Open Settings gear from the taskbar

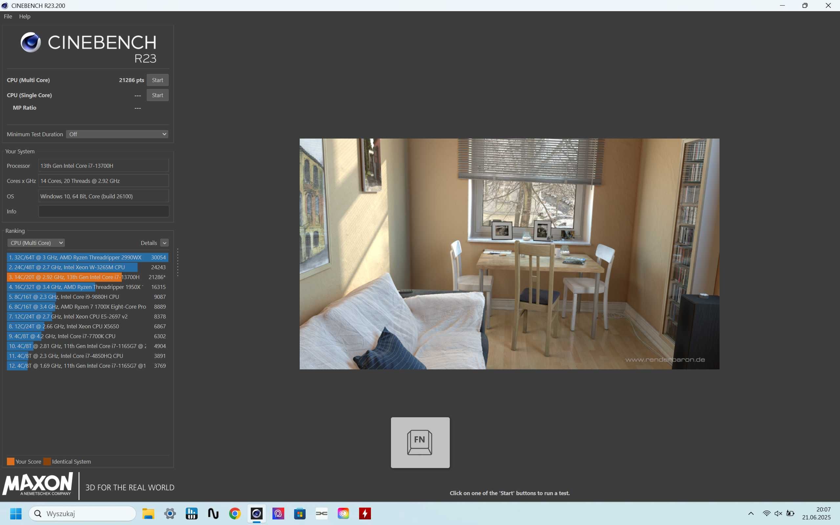(170, 514)
